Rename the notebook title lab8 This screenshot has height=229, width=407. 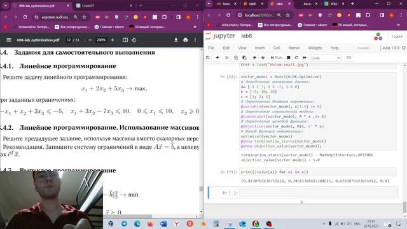[x=246, y=36]
